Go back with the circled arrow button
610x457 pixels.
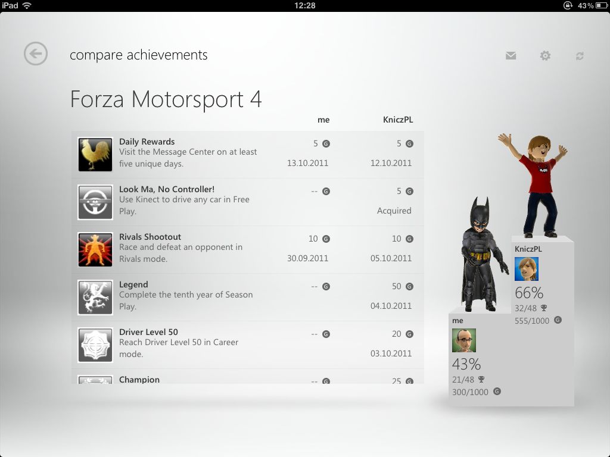pos(36,54)
